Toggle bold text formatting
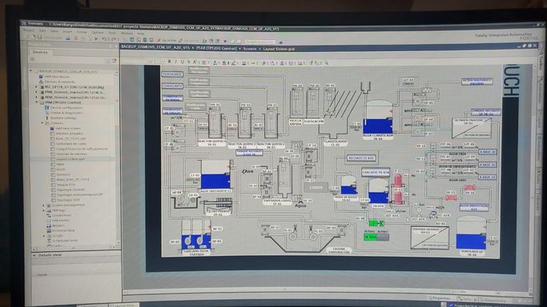 (169, 62)
